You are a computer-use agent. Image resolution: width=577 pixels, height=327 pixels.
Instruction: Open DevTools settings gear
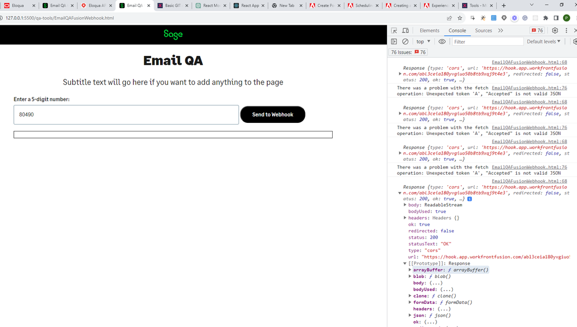[555, 31]
